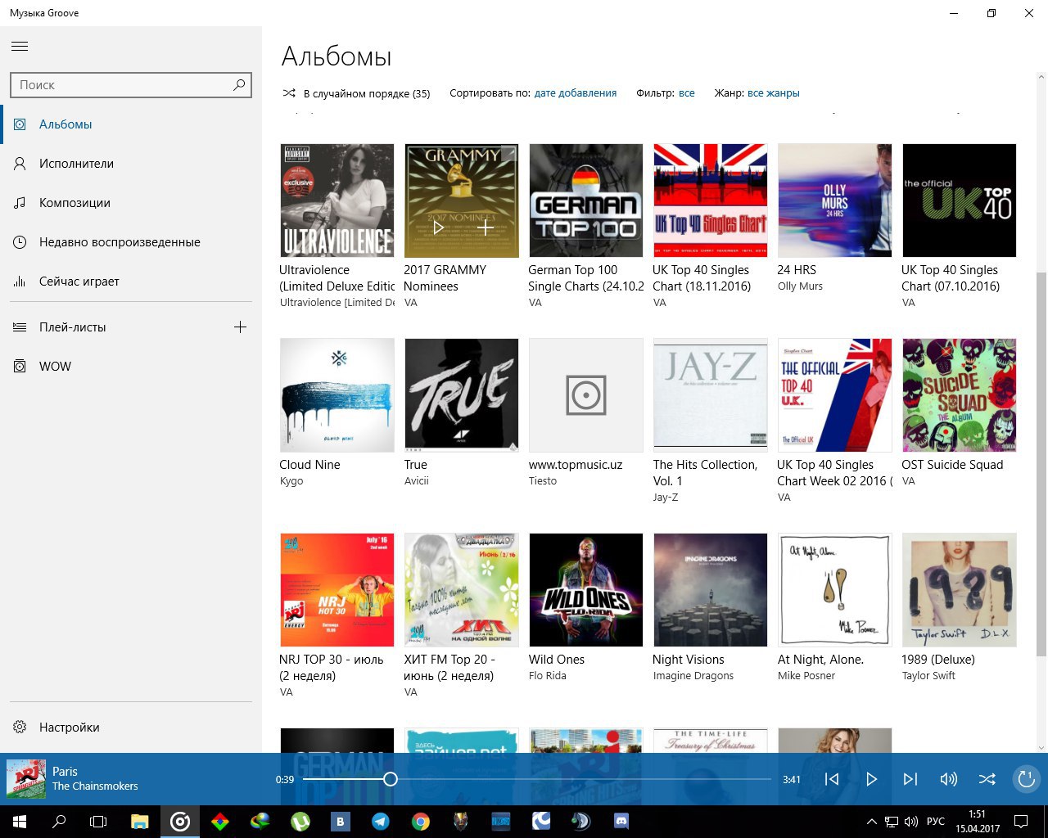Click Mike Posner artist name

tap(806, 676)
